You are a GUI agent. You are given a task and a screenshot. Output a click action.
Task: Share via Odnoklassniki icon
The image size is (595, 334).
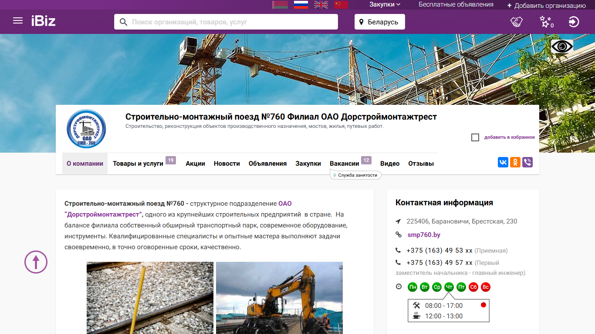pos(515,162)
